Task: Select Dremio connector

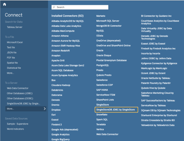Action: 55,105
